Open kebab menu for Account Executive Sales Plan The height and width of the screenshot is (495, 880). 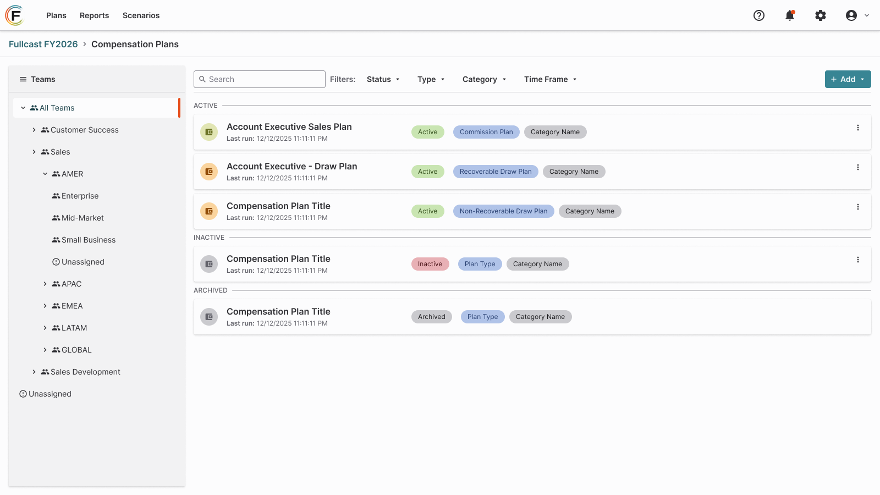(x=858, y=128)
